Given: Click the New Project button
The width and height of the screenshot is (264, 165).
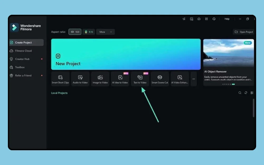Looking at the screenshot, I should click(x=126, y=54).
